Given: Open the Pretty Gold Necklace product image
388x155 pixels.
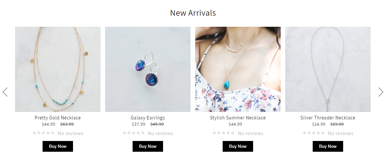Looking at the screenshot, I should point(58,69).
